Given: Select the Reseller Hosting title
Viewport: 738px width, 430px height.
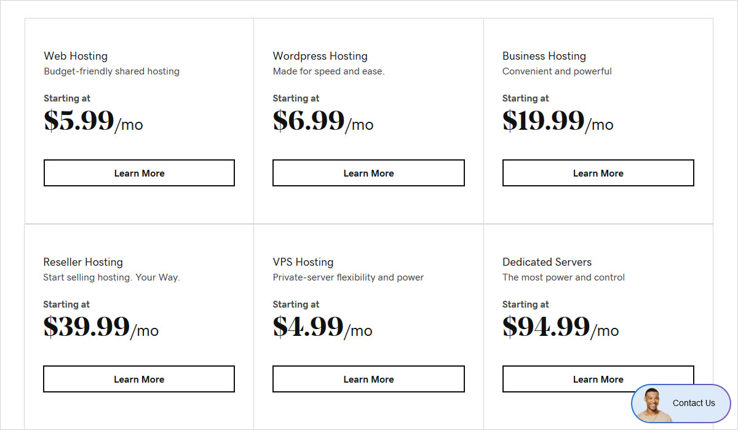Looking at the screenshot, I should (83, 262).
